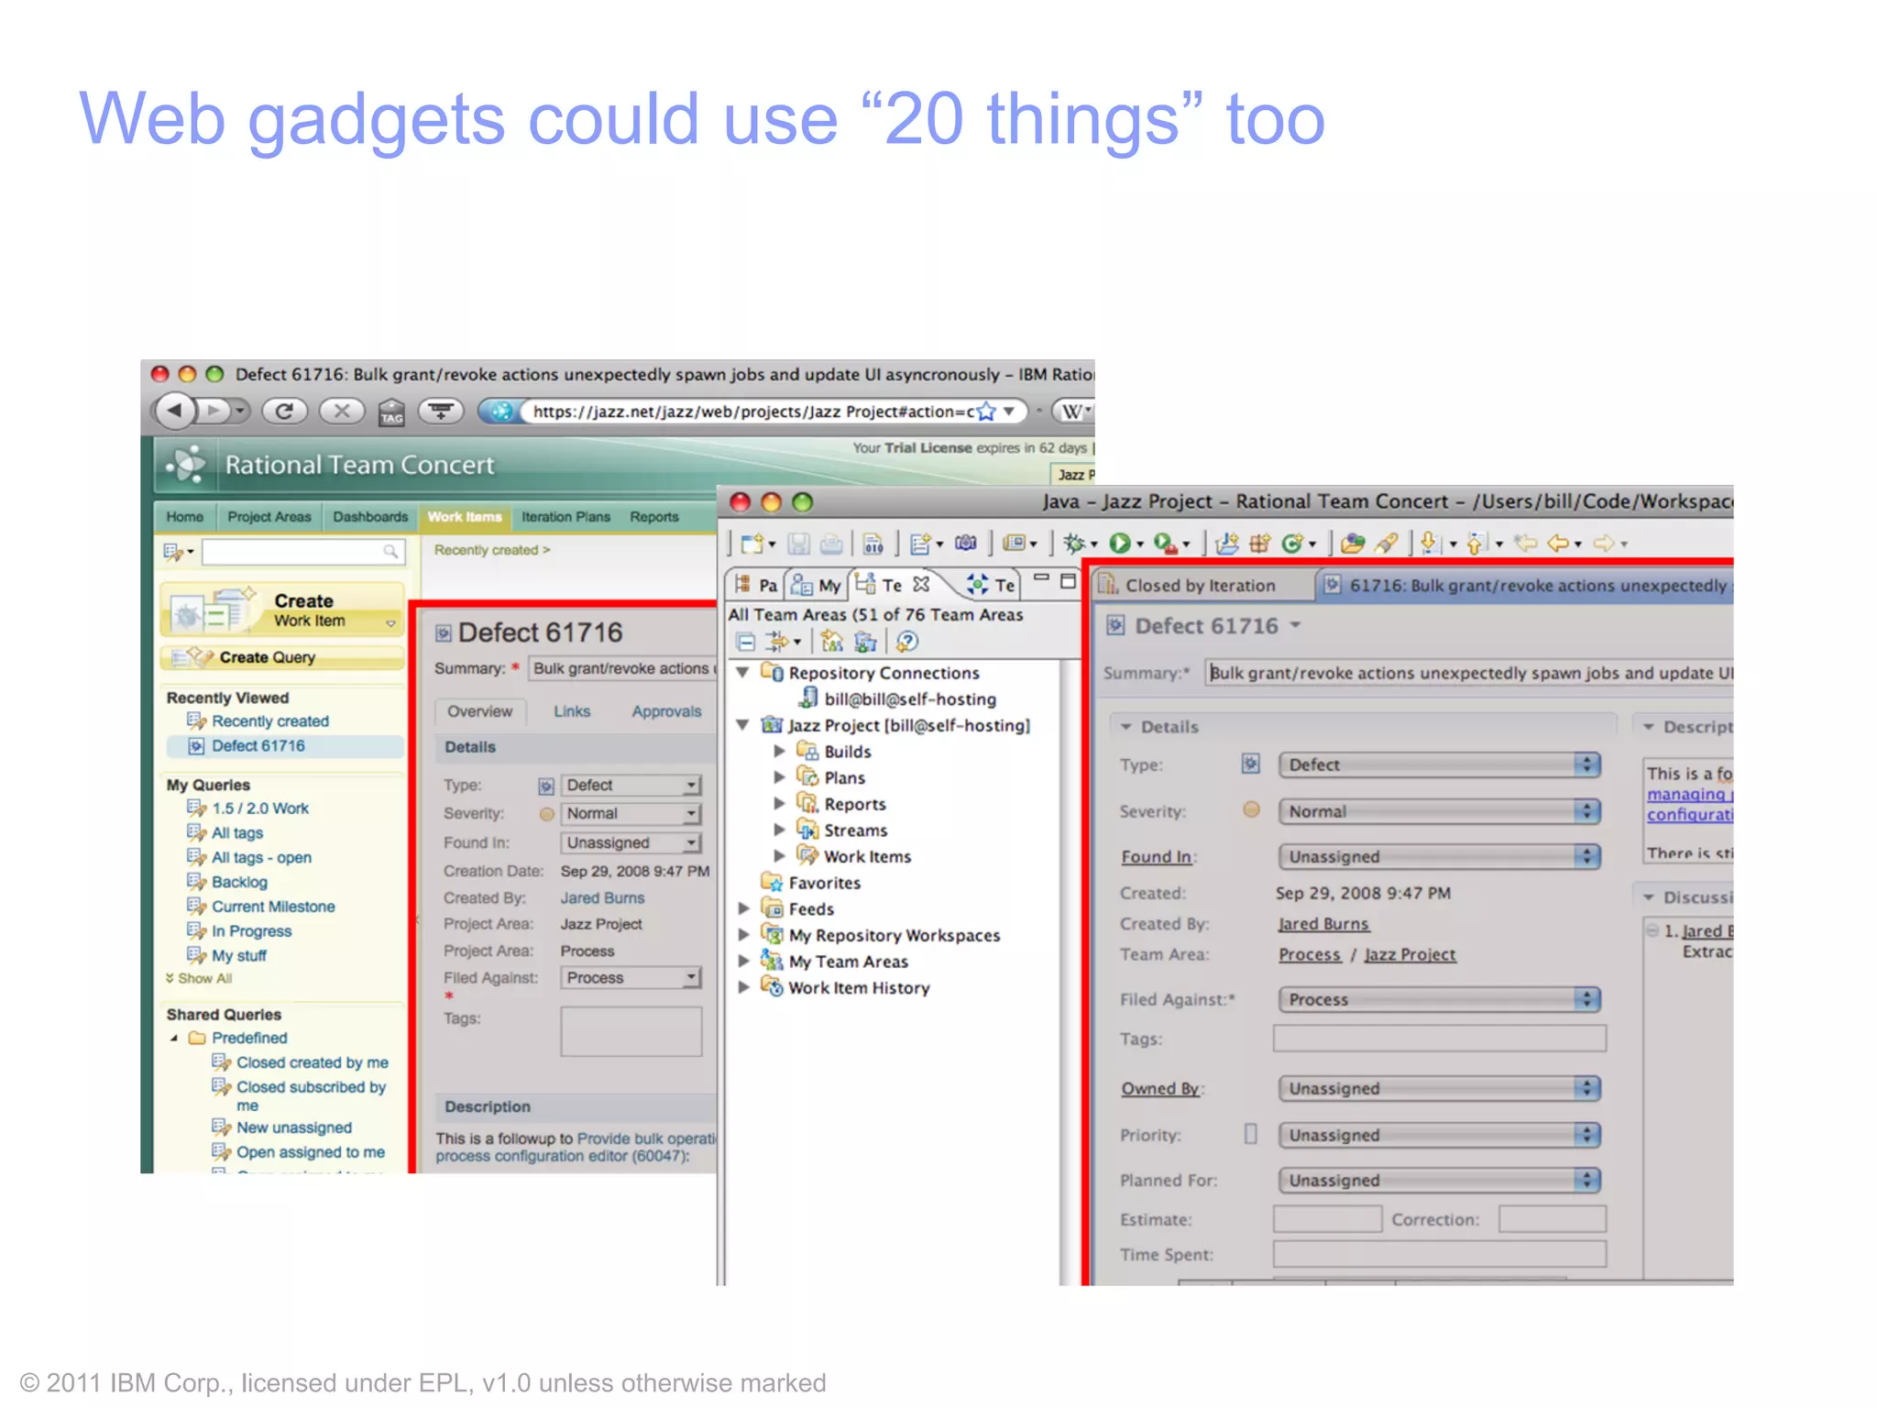Expand the Builds tree node

[779, 751]
